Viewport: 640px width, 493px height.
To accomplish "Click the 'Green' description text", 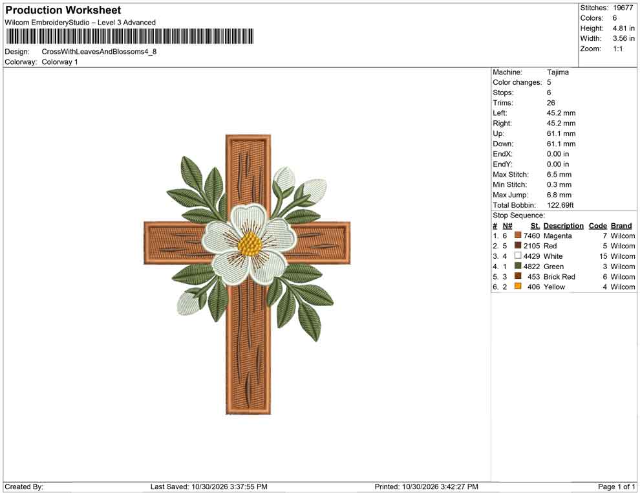I will (553, 267).
